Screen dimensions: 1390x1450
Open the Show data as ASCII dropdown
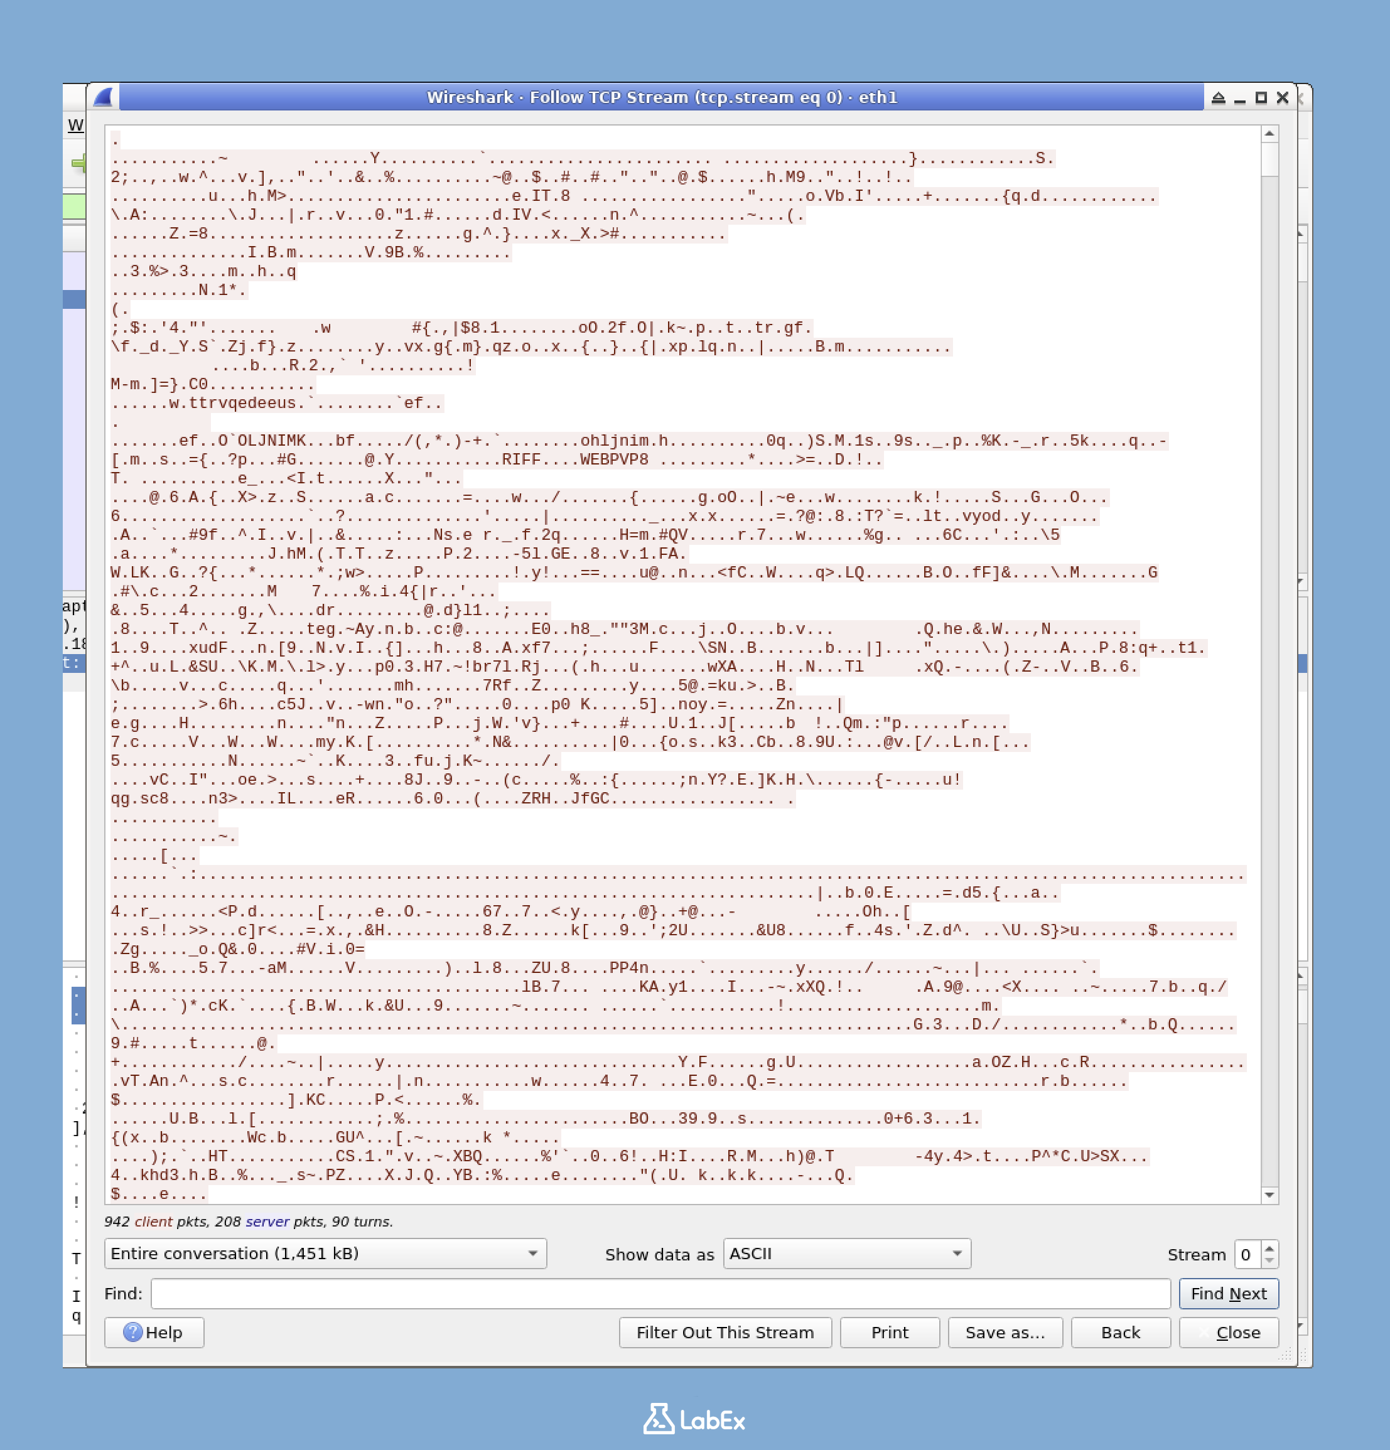point(846,1253)
